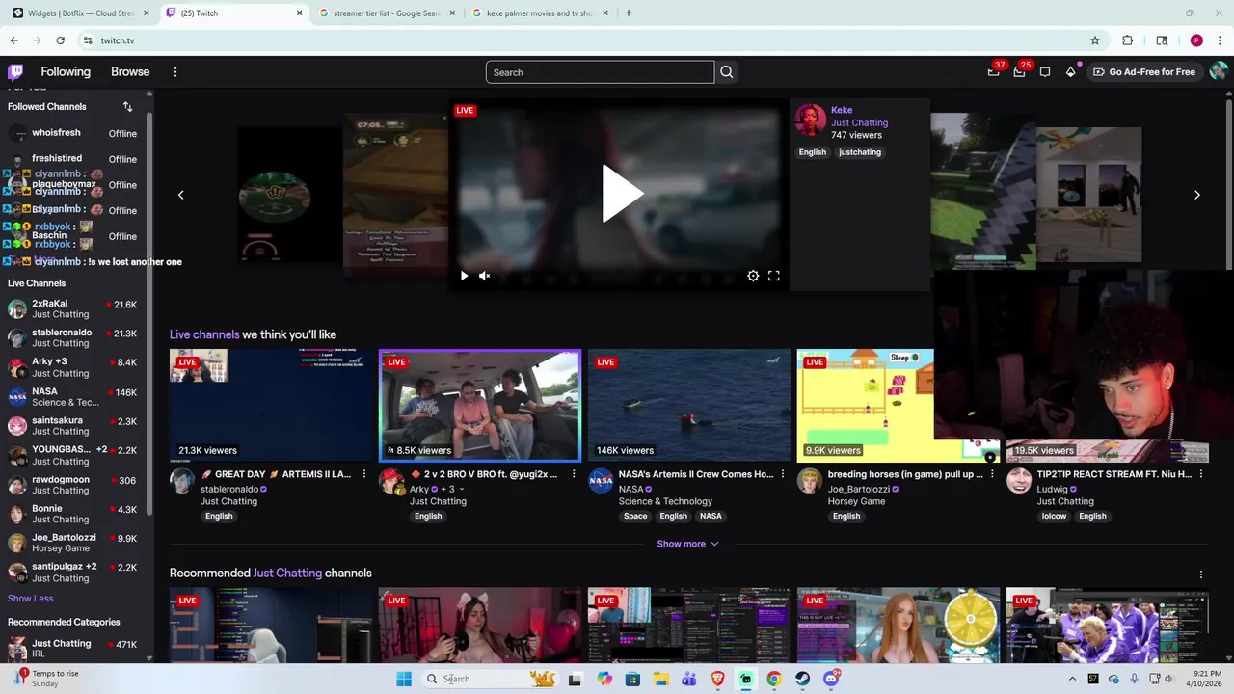Open Arky van stream thumbnail
Image resolution: width=1234 pixels, height=694 pixels.
point(480,405)
